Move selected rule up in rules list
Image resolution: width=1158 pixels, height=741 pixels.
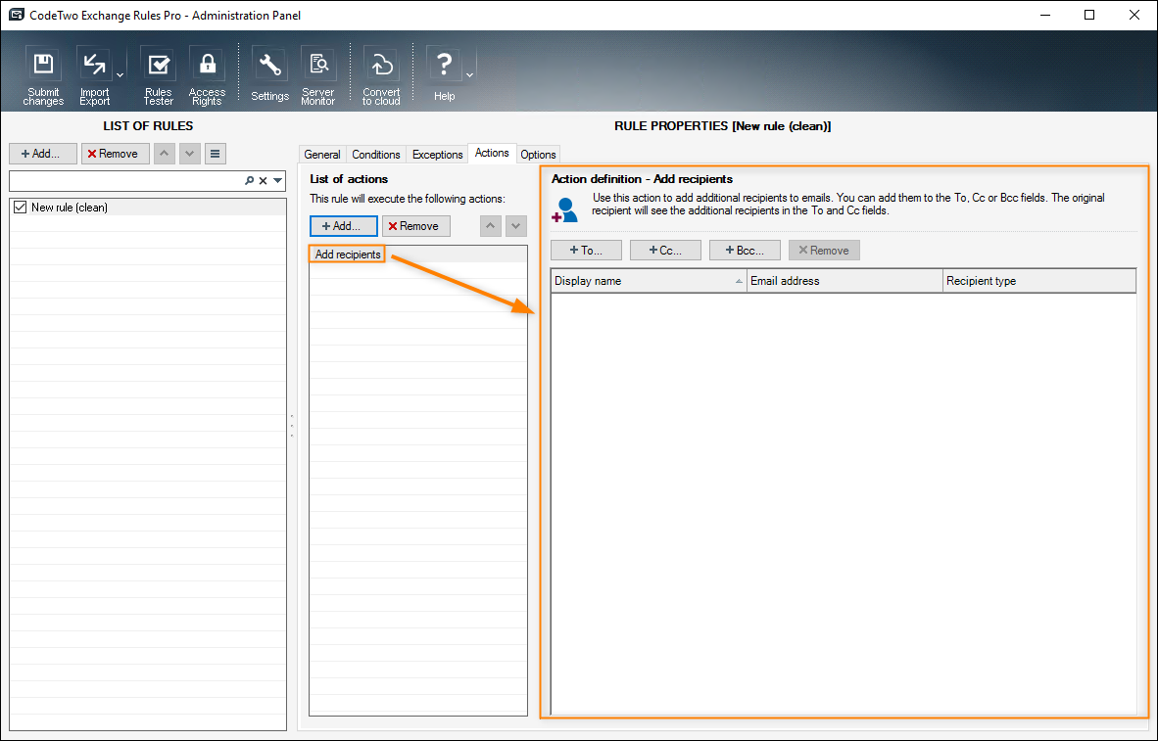point(164,154)
